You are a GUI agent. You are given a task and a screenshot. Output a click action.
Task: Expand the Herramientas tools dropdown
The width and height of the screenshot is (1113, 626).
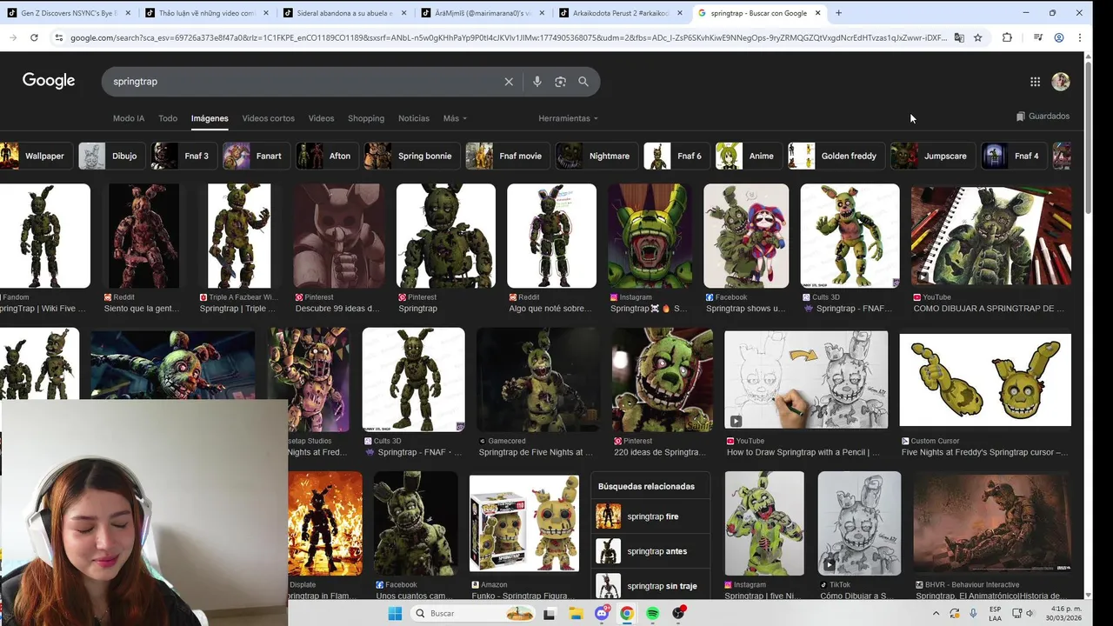(568, 118)
